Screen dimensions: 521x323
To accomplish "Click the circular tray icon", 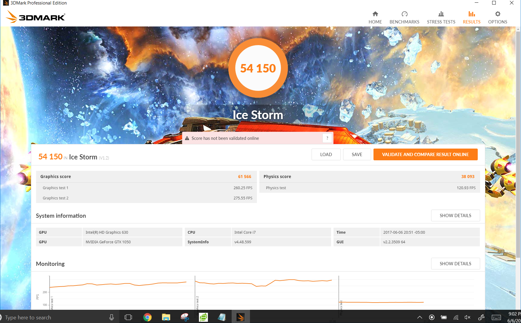I will [x=432, y=317].
